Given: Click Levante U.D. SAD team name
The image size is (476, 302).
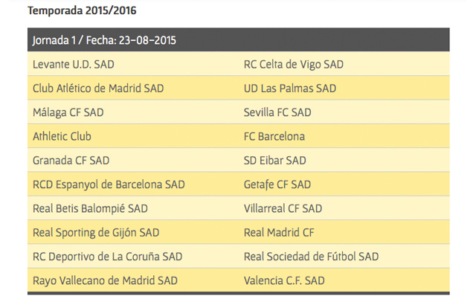Looking at the screenshot, I should tap(74, 65).
